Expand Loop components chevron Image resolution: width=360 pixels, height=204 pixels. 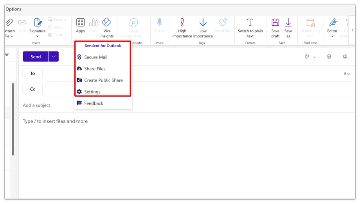[144, 36]
